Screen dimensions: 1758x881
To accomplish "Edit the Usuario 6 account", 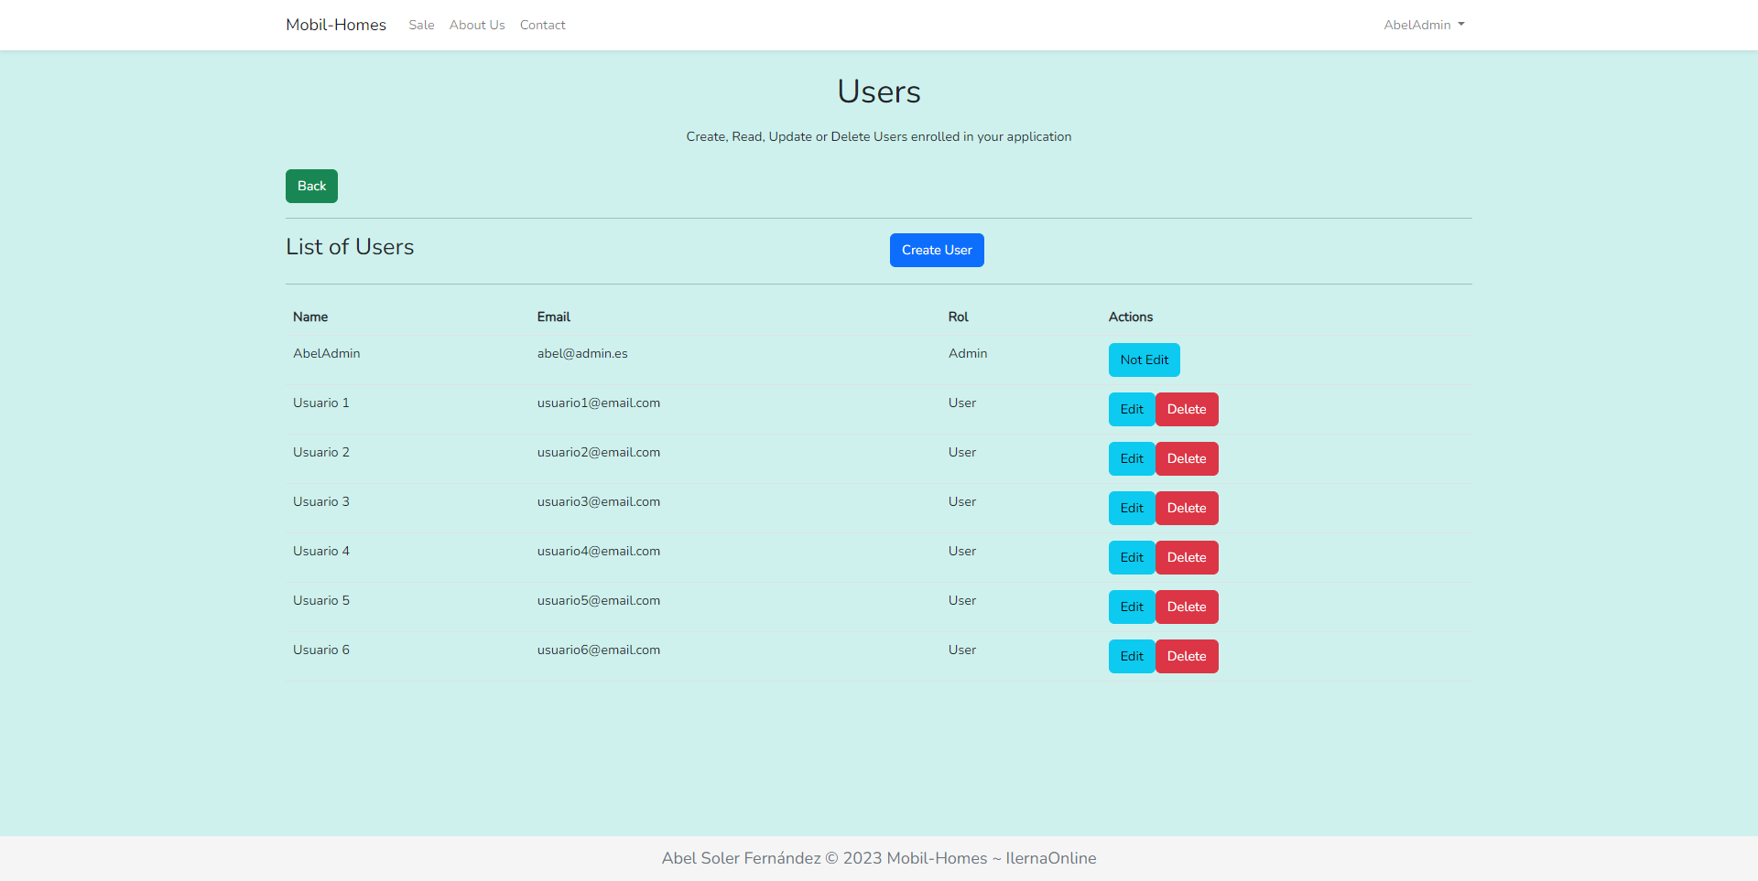I will [x=1132, y=656].
